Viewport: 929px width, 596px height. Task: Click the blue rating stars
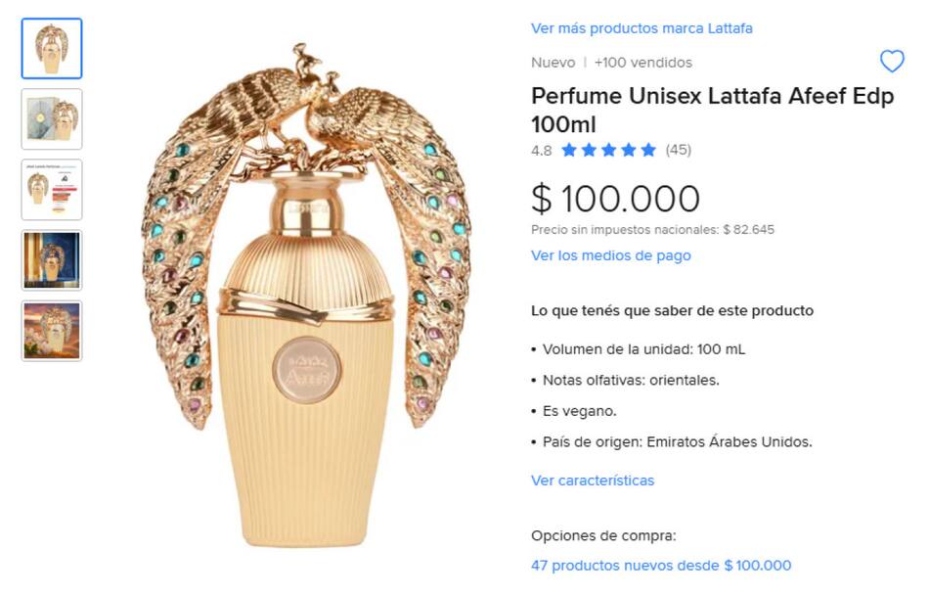click(x=608, y=150)
